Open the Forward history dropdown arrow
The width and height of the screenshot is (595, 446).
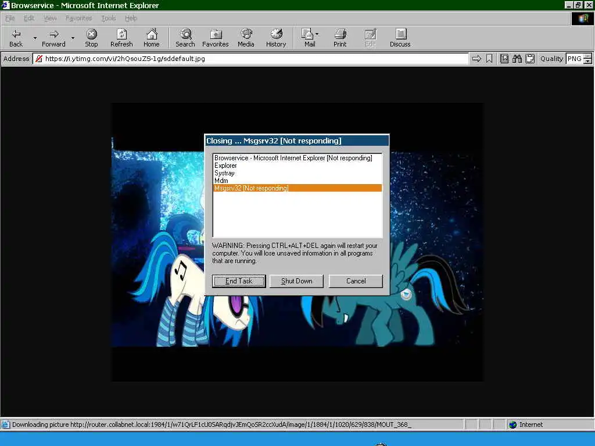(x=73, y=38)
